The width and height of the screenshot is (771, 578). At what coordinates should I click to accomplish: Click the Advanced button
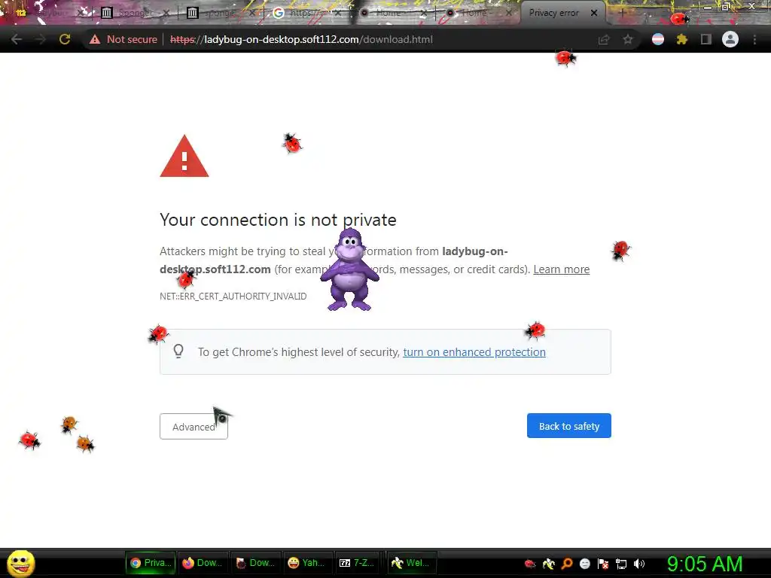pos(194,426)
